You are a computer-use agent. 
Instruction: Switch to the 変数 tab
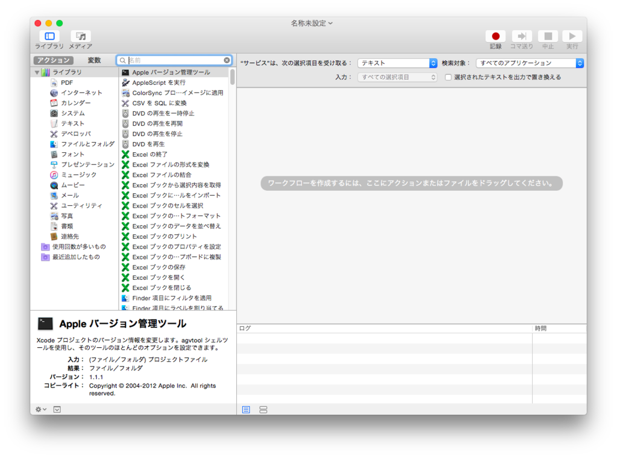pos(95,60)
